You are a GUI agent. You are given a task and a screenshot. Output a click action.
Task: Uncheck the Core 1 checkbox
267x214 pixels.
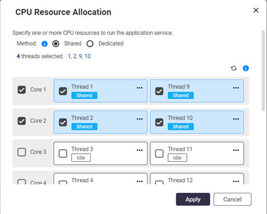click(x=21, y=90)
